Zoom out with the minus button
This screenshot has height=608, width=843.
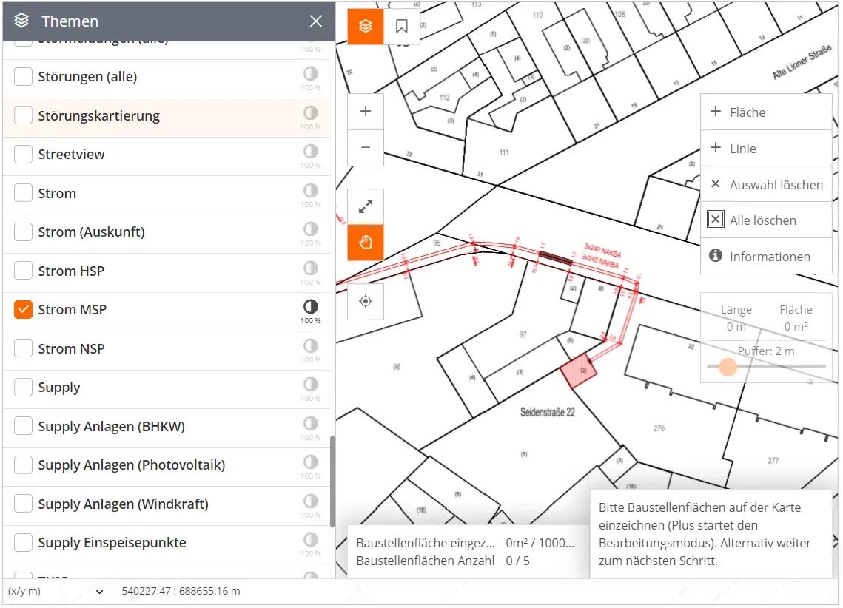(366, 147)
